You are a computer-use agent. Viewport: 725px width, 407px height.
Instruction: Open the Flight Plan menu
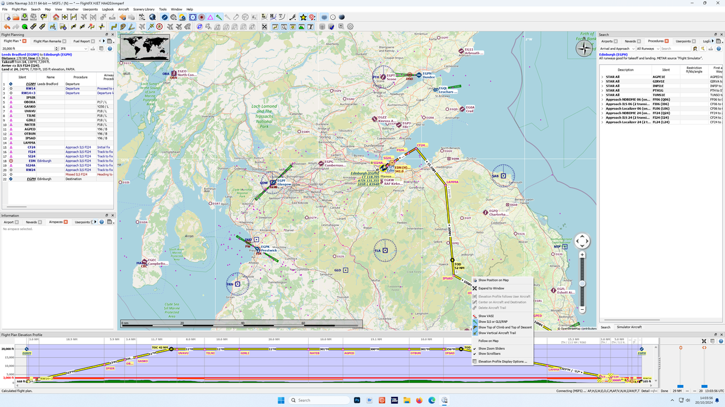coord(19,9)
